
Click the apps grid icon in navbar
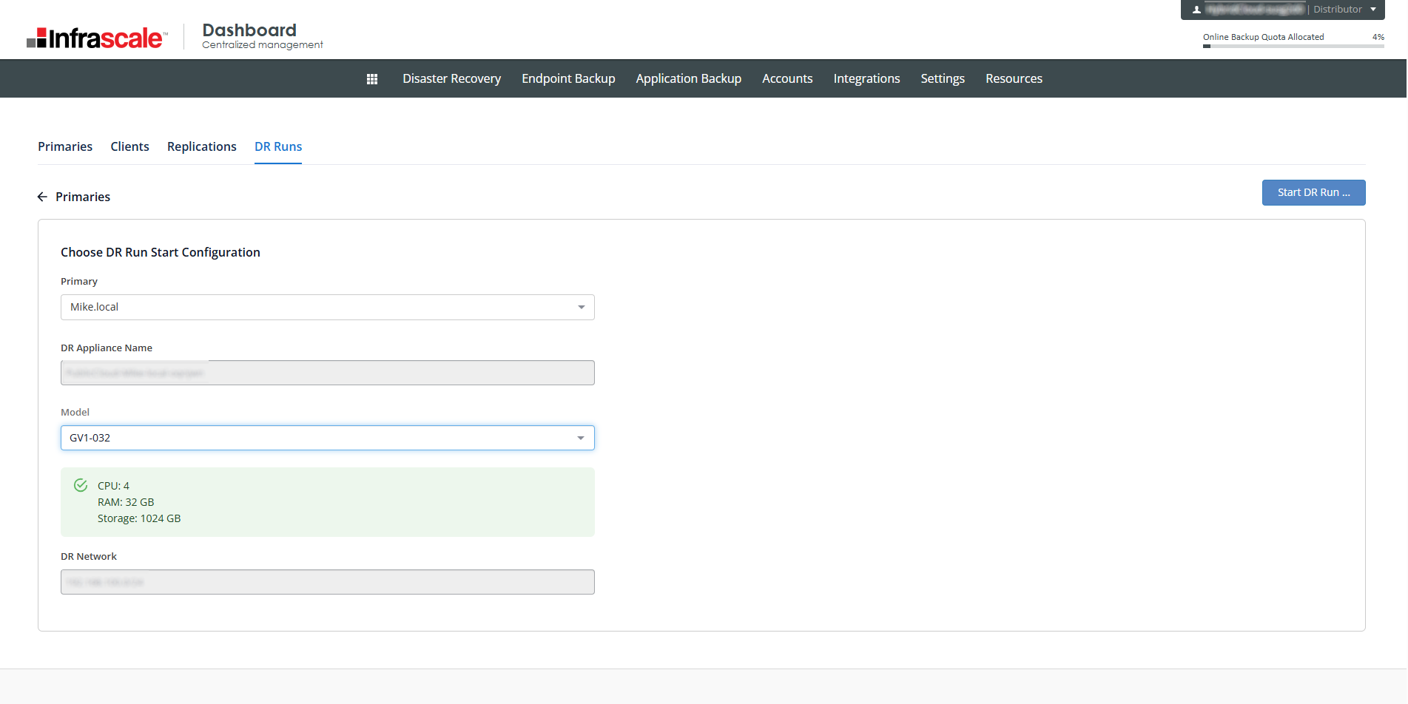[x=372, y=79]
